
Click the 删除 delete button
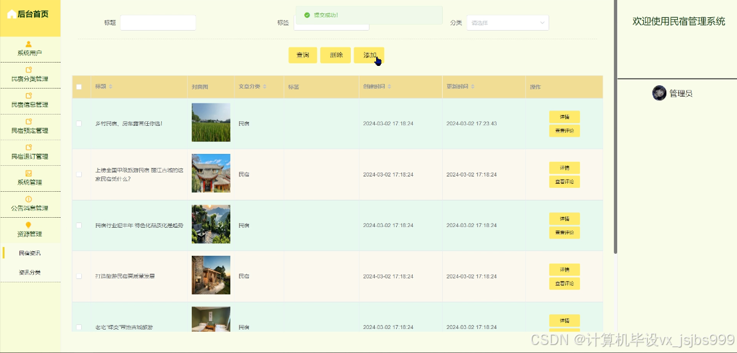point(336,55)
